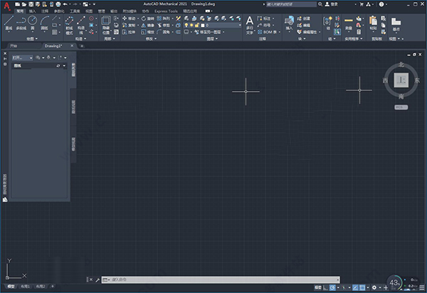Switch to the Parametric ribbon tab
427x293 pixels.
click(59, 11)
